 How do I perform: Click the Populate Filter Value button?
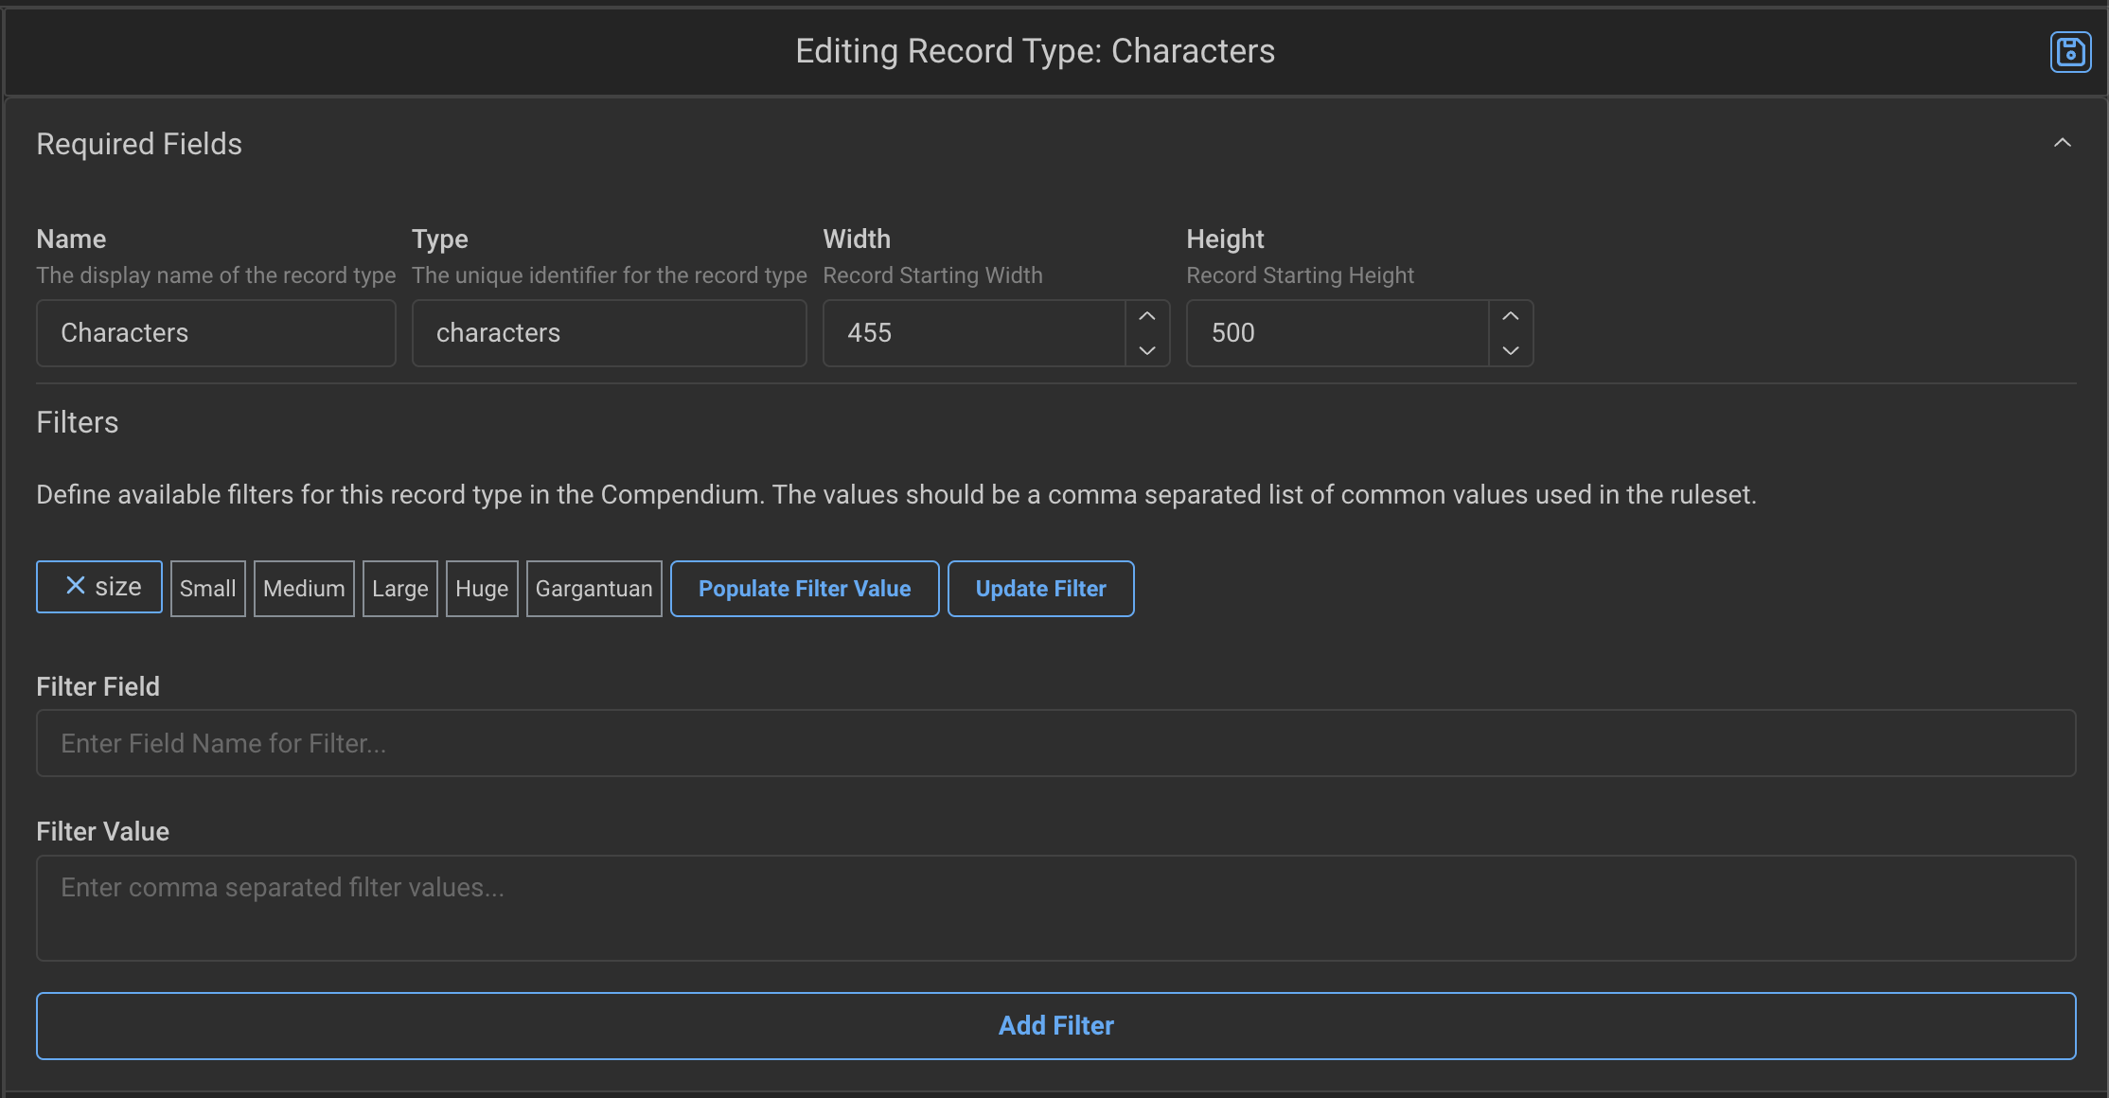(x=804, y=588)
